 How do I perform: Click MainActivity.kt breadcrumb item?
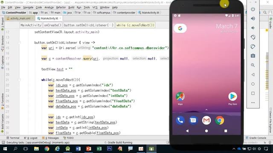coord(149,12)
